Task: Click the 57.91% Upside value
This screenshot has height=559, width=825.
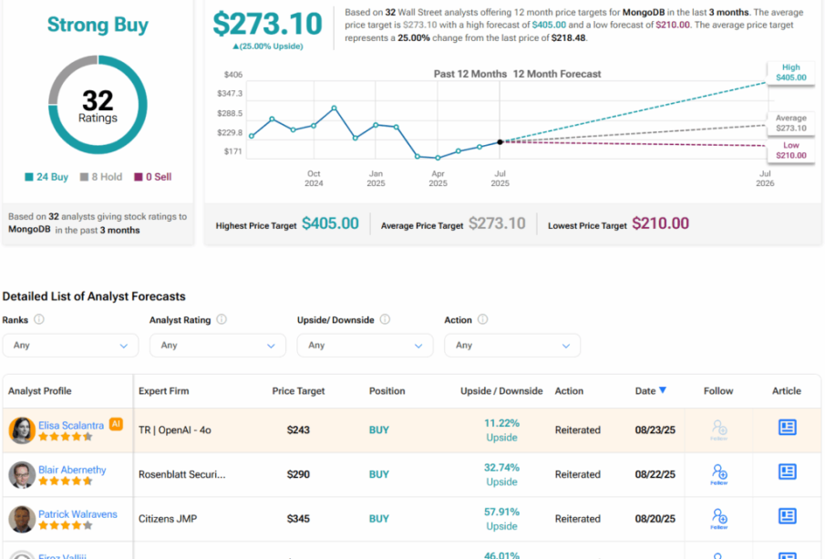Action: click(501, 519)
